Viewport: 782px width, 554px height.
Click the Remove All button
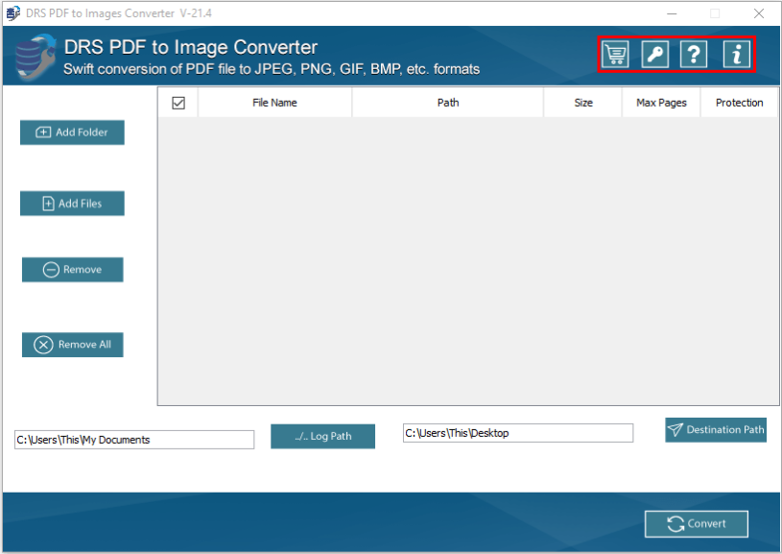pyautogui.click(x=72, y=345)
